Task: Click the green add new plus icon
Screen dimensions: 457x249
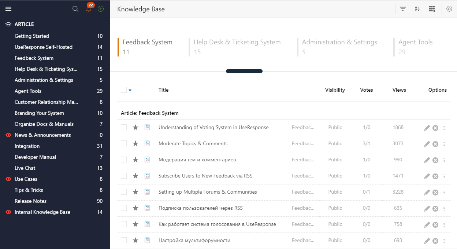Action: coord(101,9)
